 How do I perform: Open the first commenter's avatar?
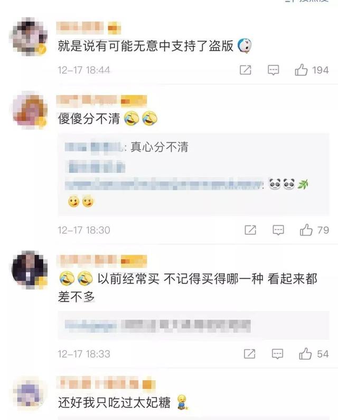(30, 36)
